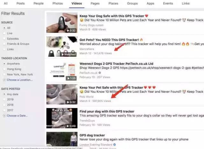This screenshot has width=204, height=149.
Task: Filter by Hong Kong location
Action: click(x=4, y=69)
